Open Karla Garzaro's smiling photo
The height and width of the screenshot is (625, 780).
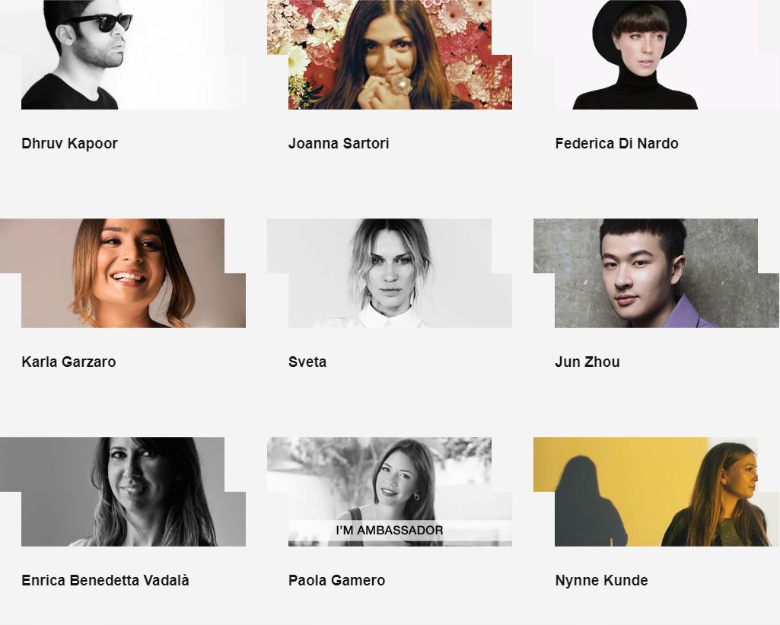pos(123,273)
